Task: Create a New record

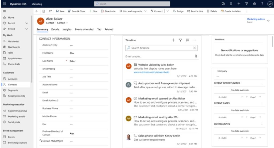Action: click(x=93, y=11)
